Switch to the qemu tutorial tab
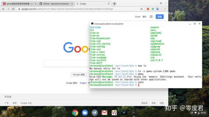The width and height of the screenshot is (209, 117). [x=19, y=4]
